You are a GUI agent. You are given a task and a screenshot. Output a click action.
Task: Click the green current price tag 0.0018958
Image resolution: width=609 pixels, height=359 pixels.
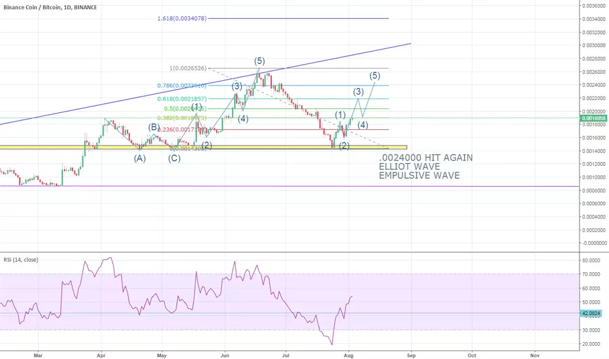tap(593, 118)
